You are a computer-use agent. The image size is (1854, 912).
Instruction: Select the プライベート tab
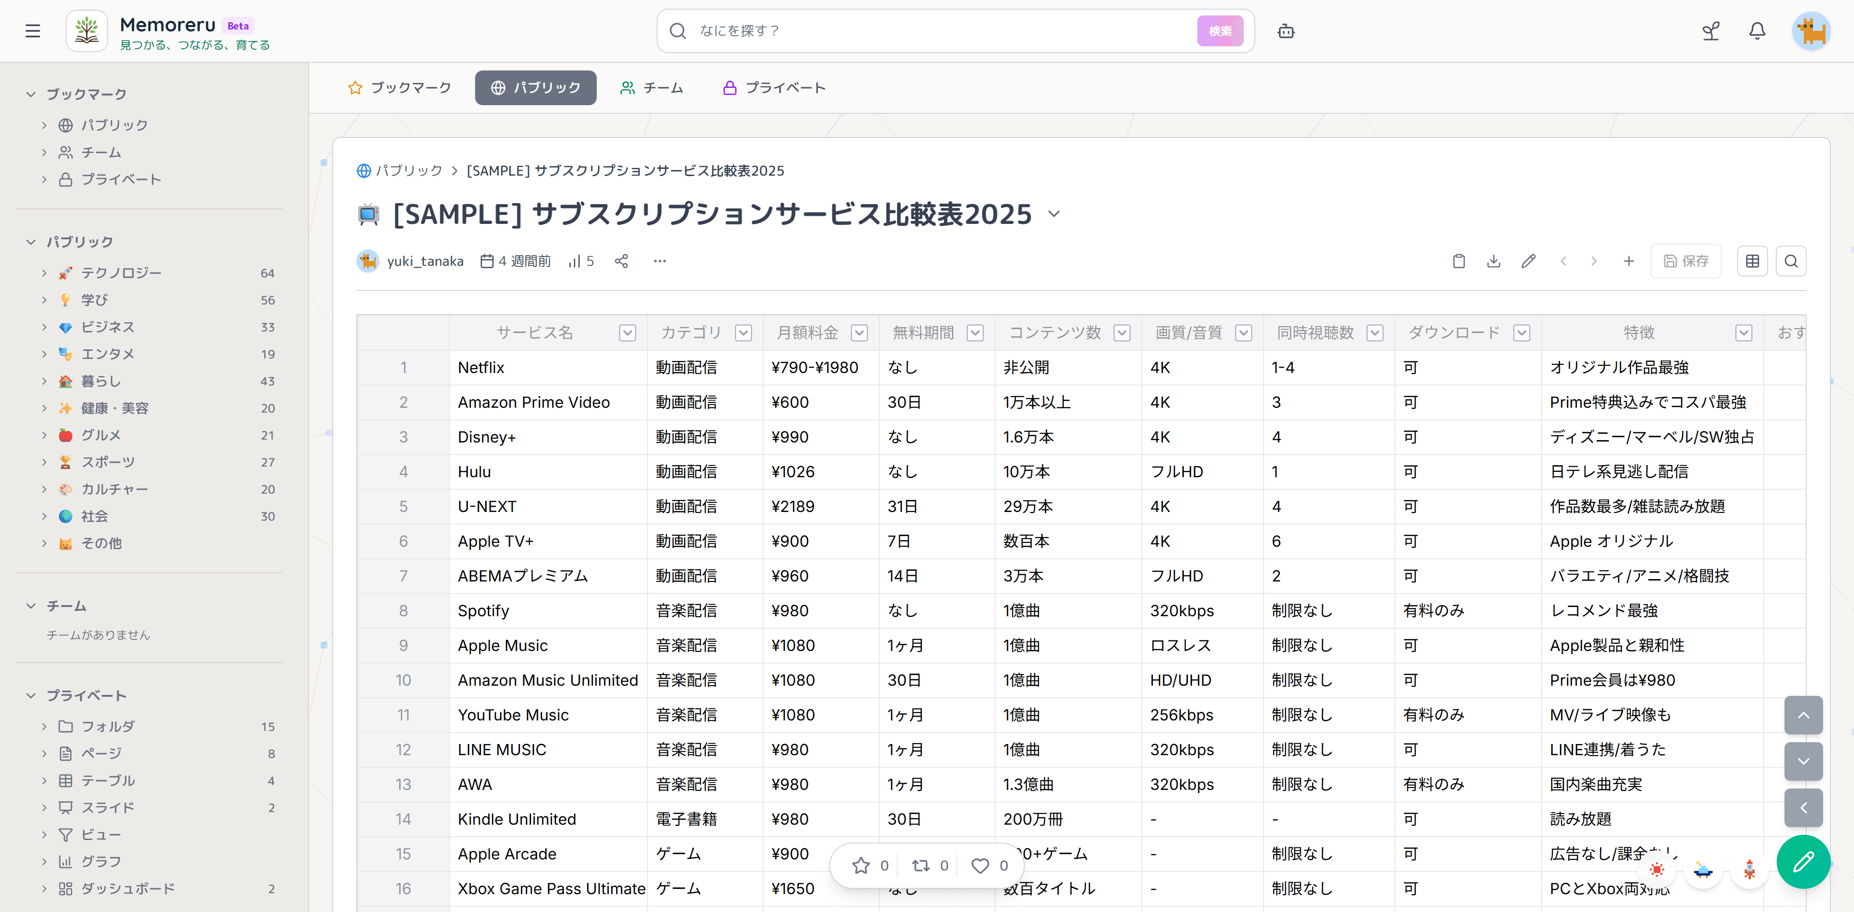point(773,88)
